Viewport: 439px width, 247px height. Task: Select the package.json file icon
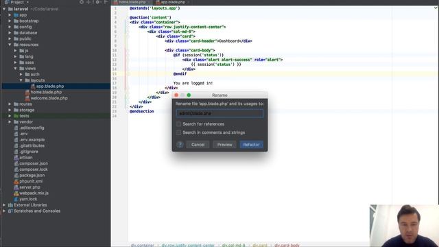(x=16, y=176)
